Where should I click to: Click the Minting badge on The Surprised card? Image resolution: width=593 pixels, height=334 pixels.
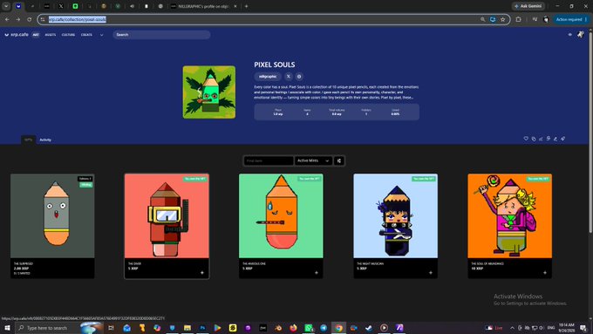tap(85, 185)
